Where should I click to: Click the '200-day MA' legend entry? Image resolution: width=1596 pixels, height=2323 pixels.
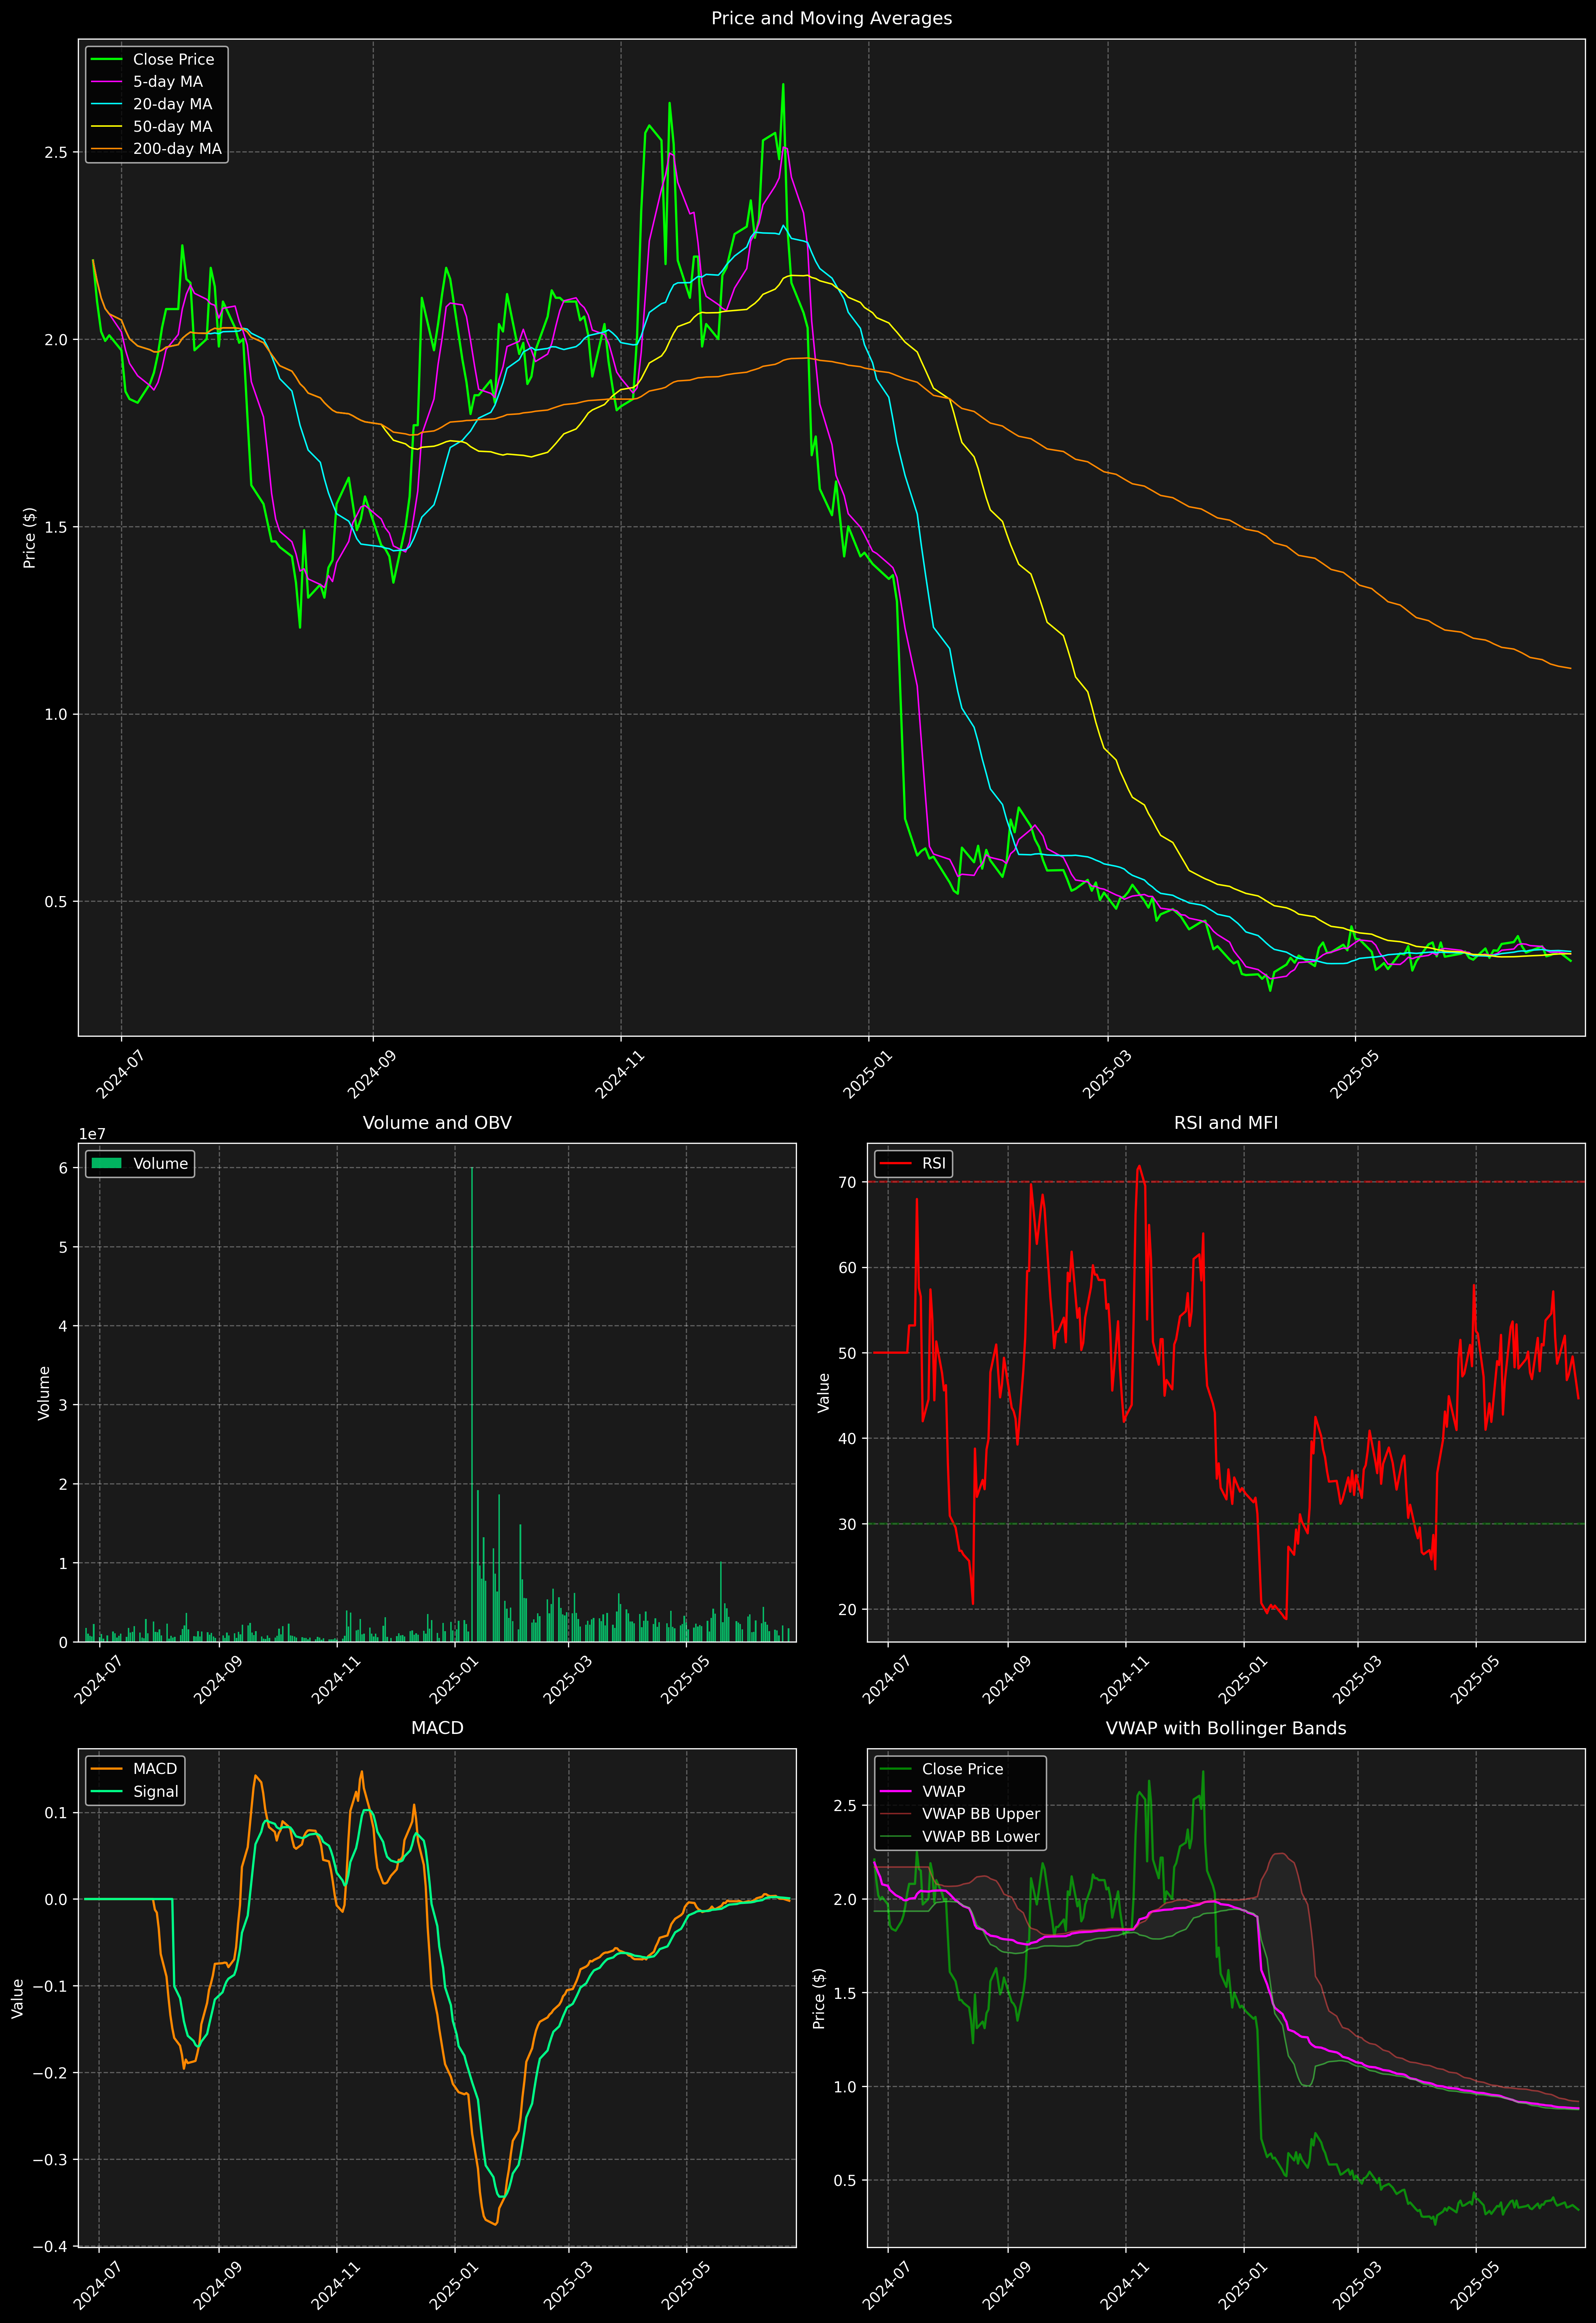[177, 149]
